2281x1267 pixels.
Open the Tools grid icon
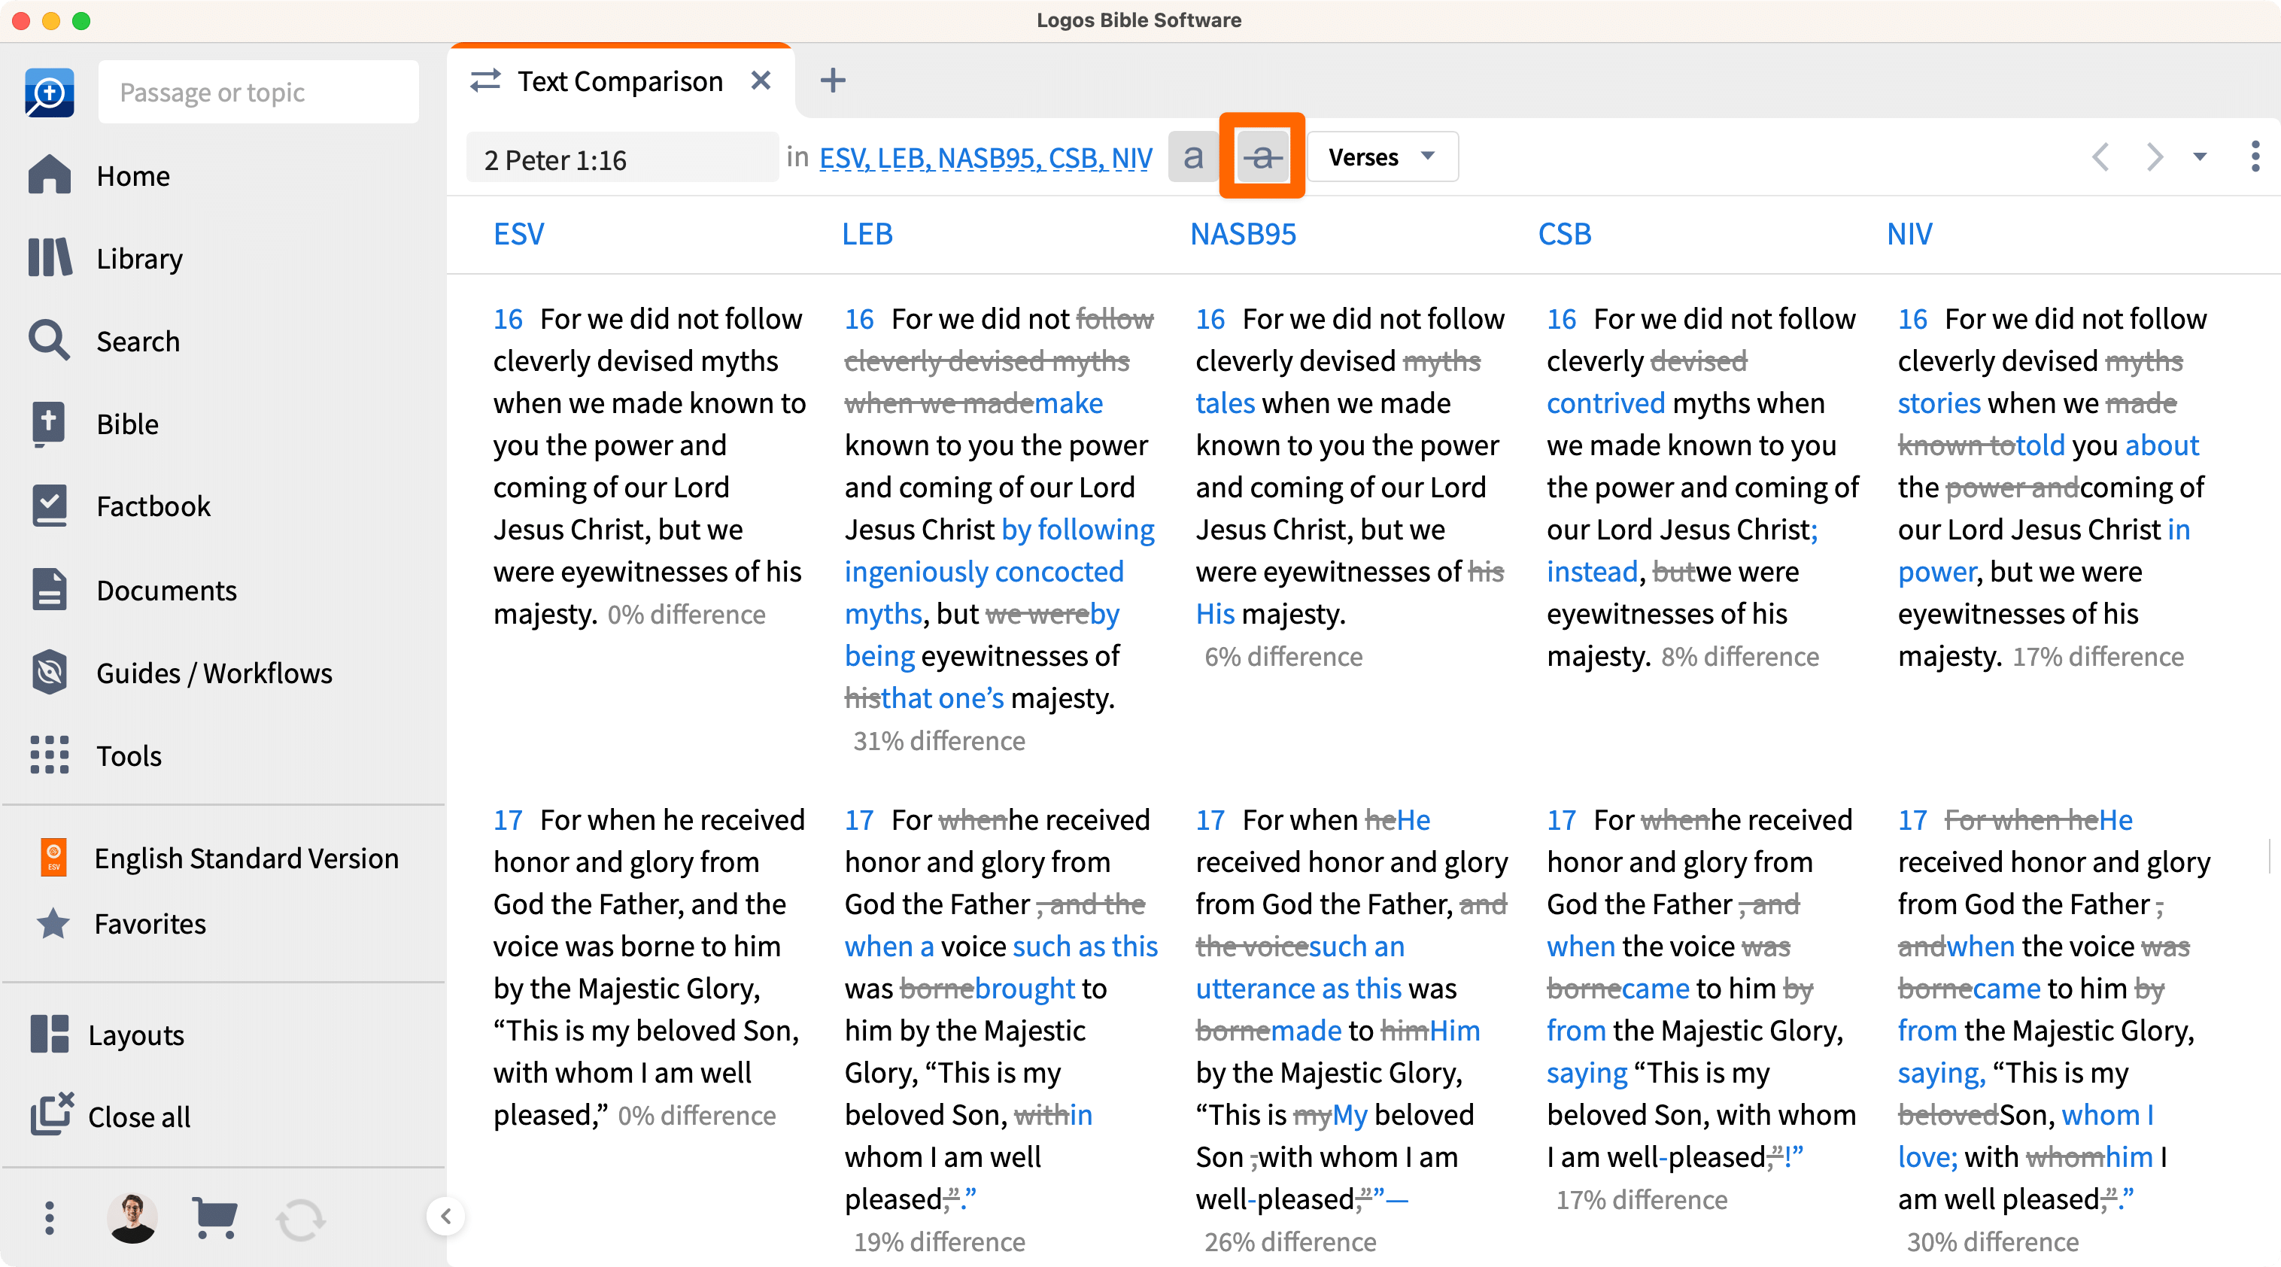pos(50,755)
